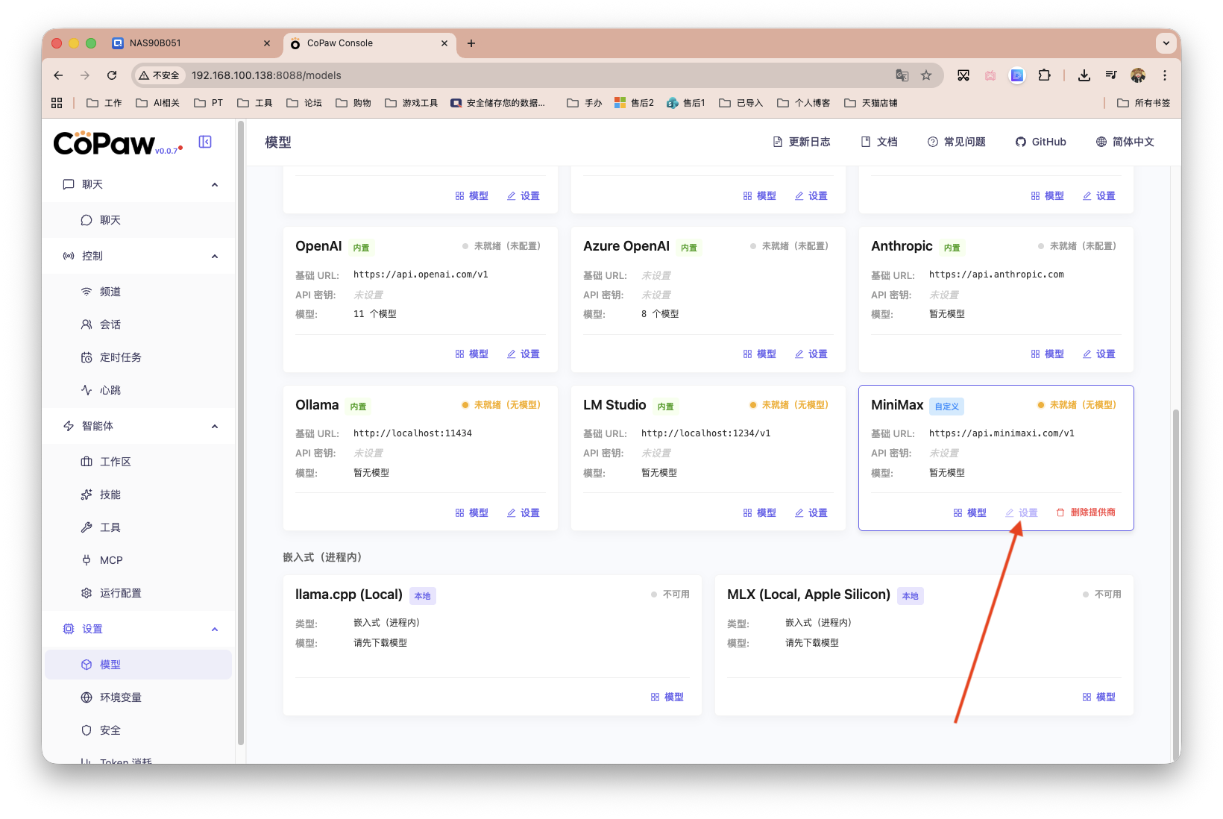Collapse the 设置 sidebar group
This screenshot has width=1223, height=819.
click(215, 629)
